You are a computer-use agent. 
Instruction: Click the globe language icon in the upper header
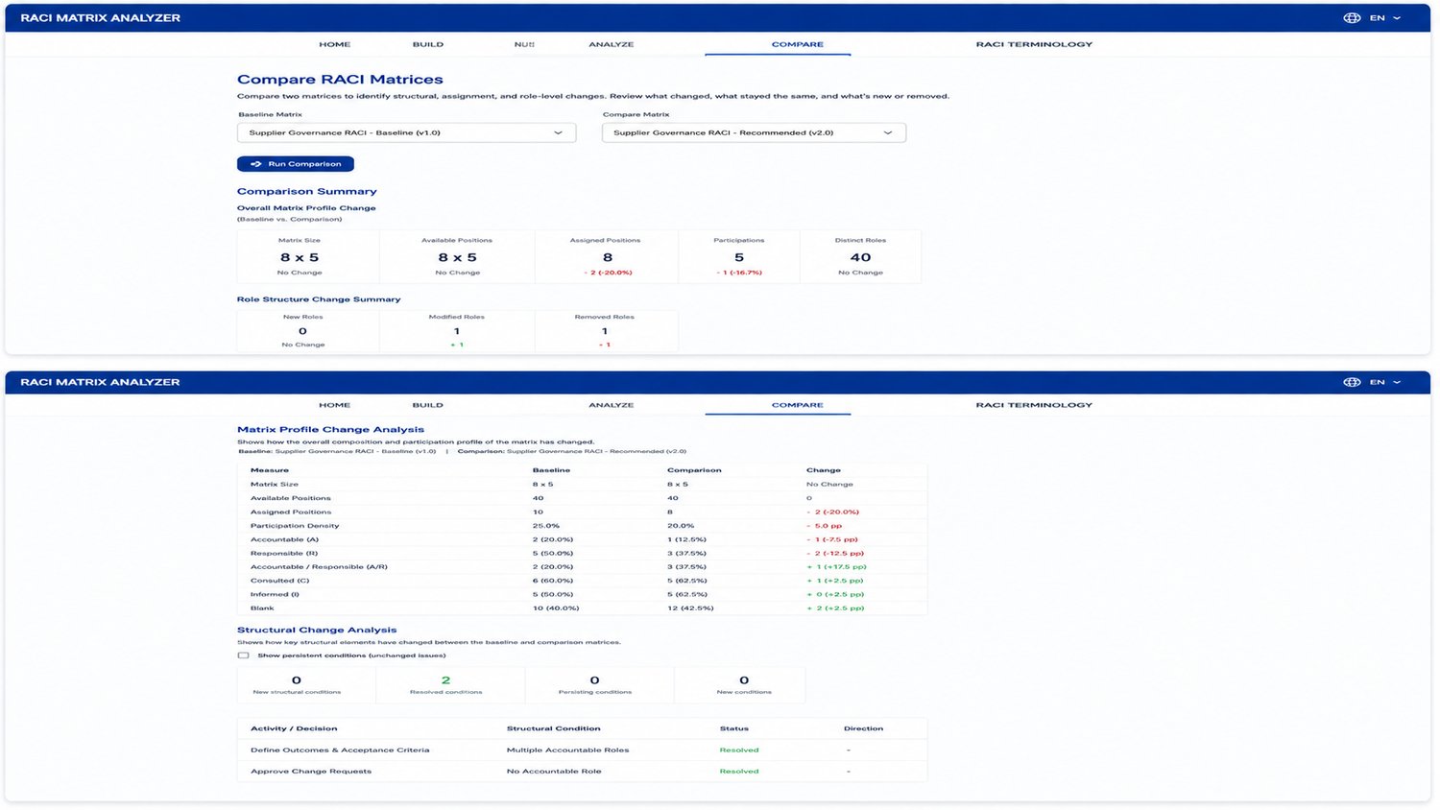(1352, 18)
